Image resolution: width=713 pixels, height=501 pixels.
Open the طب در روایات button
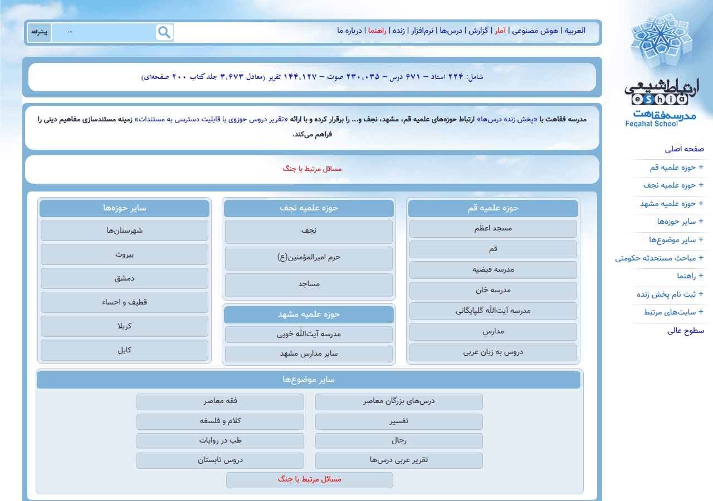[220, 441]
